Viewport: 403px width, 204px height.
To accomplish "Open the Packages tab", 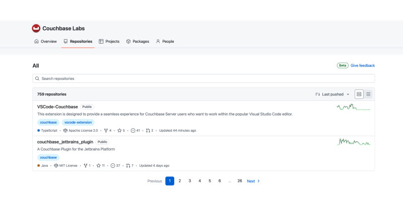I will pos(138,41).
